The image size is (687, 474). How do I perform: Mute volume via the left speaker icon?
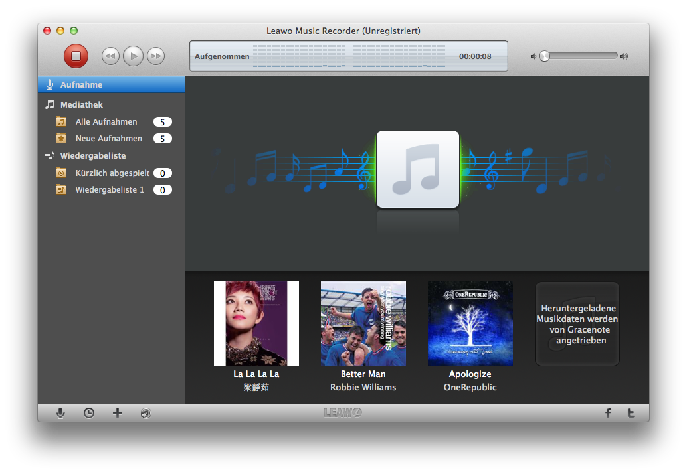point(533,56)
